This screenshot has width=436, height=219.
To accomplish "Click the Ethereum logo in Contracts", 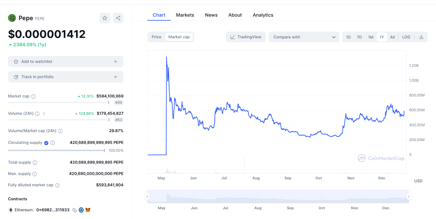I will click(11, 210).
